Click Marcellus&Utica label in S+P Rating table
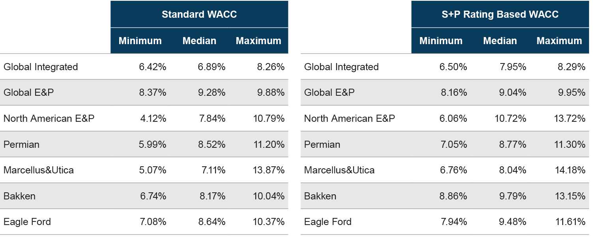593x240 pixels. [339, 170]
